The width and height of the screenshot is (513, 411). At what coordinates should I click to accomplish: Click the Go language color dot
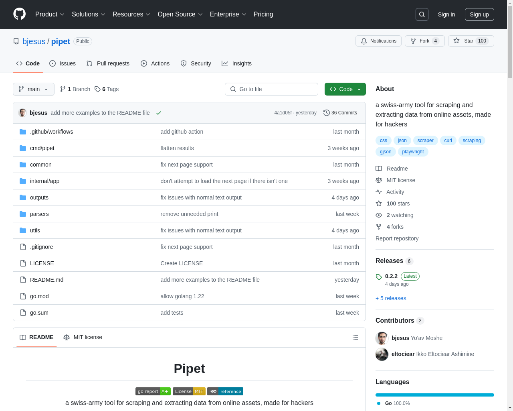(379, 403)
